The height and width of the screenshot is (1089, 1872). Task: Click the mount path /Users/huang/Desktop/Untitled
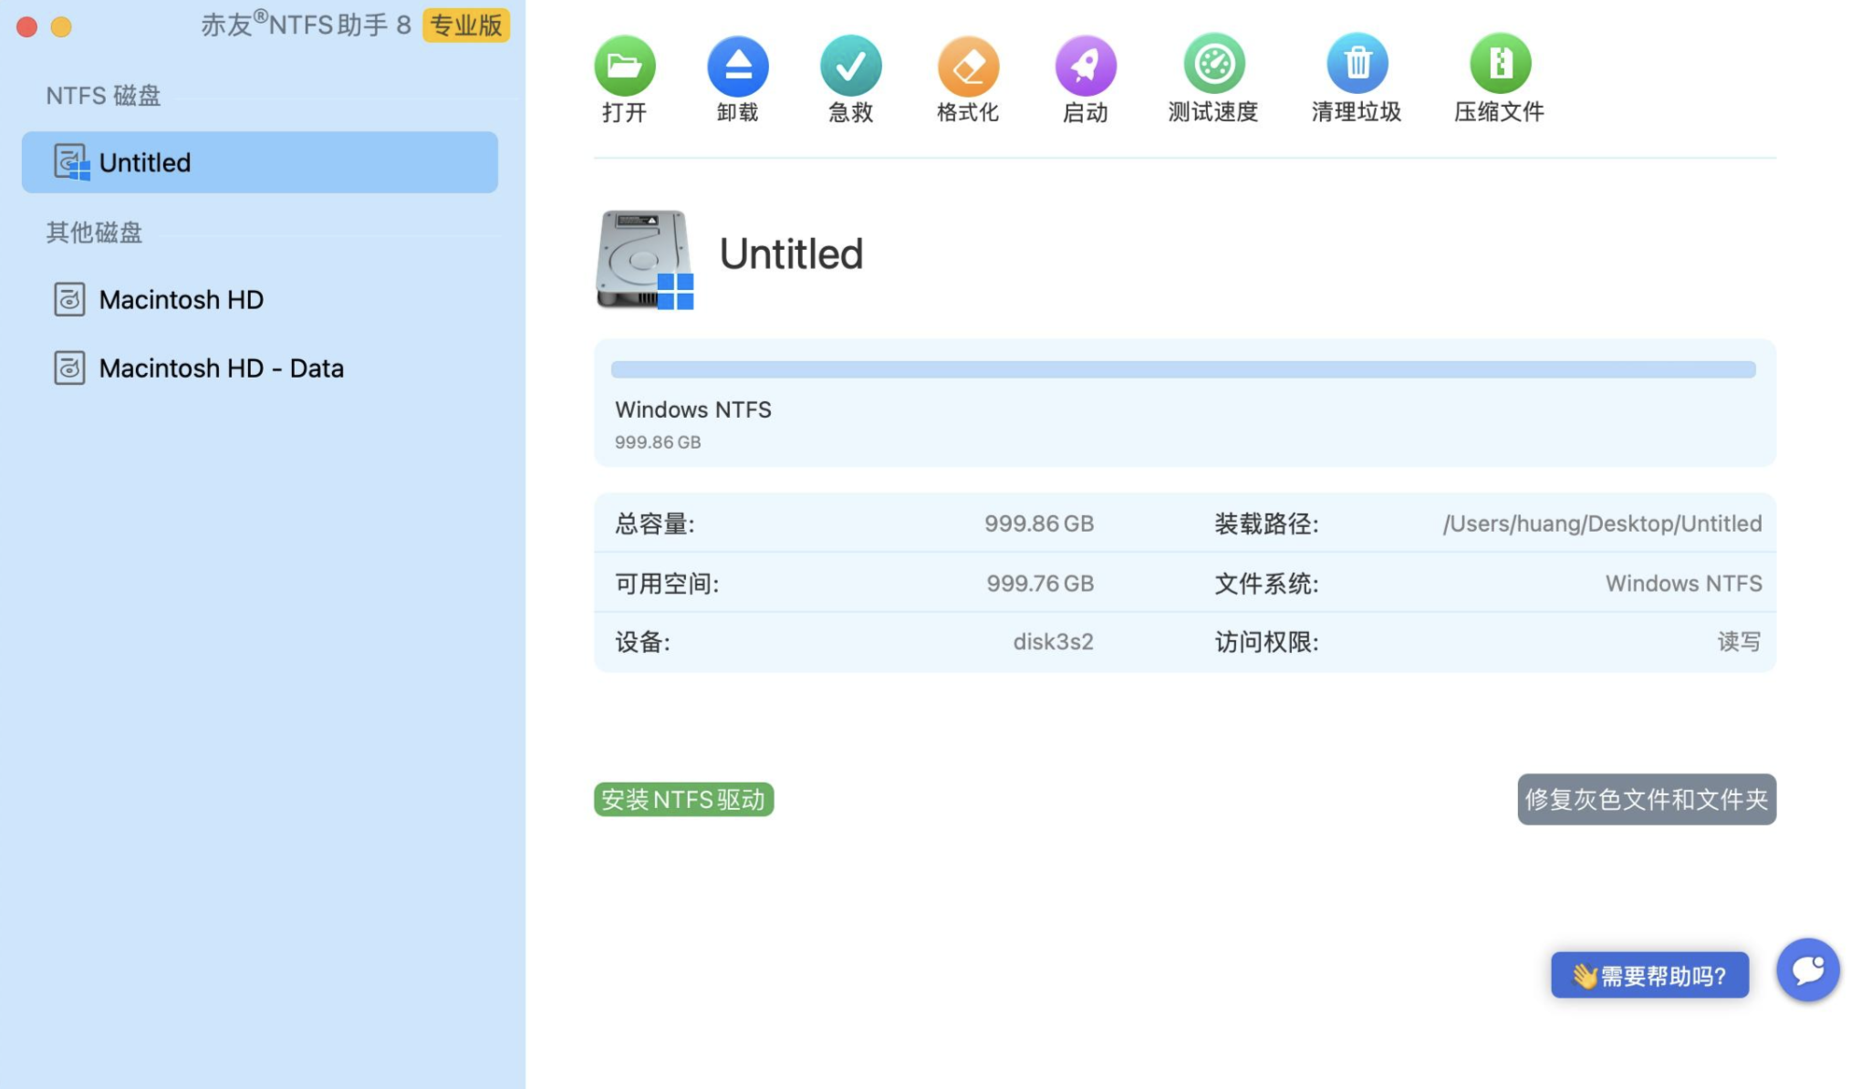click(1602, 524)
